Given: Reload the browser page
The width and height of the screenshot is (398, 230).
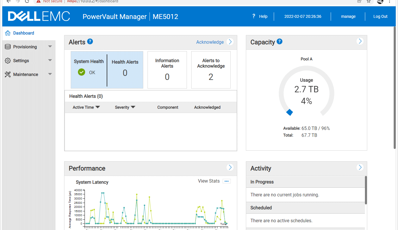Looking at the screenshot, I should (27, 1).
